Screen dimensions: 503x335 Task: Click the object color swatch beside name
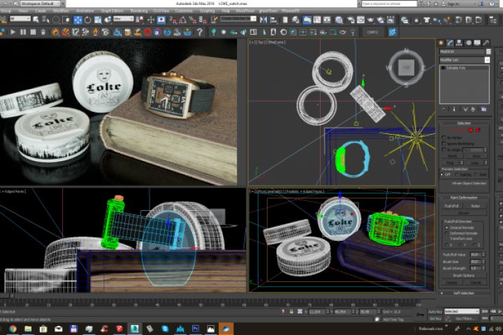click(x=488, y=51)
